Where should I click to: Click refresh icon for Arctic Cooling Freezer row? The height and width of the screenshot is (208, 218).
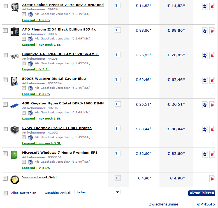pos(205,6)
